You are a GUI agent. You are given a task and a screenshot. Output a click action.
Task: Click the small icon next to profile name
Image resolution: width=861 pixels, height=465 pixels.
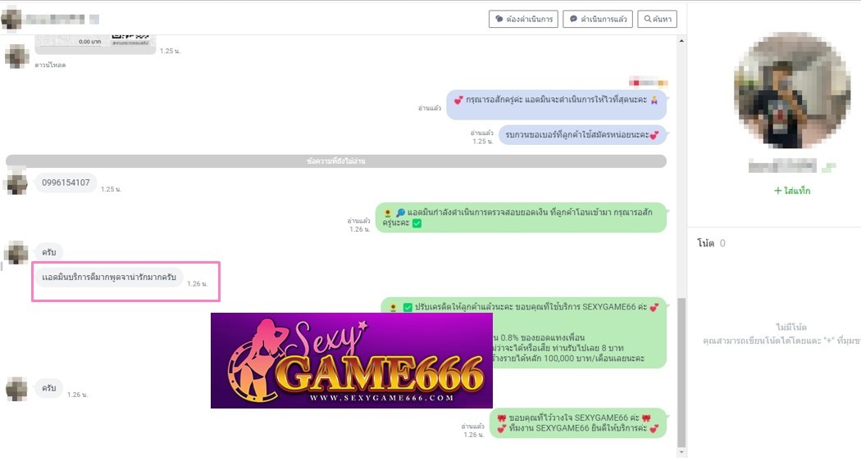tap(829, 167)
